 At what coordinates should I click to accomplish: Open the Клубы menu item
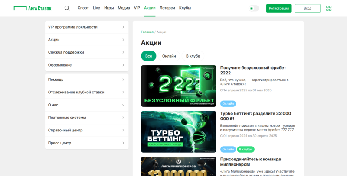click(x=185, y=8)
